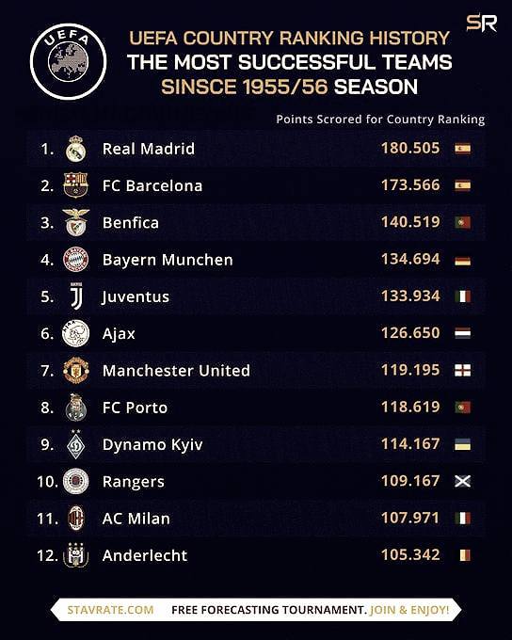Click Real Madrid's 180.505 points value
This screenshot has height=640, width=512.
(410, 148)
